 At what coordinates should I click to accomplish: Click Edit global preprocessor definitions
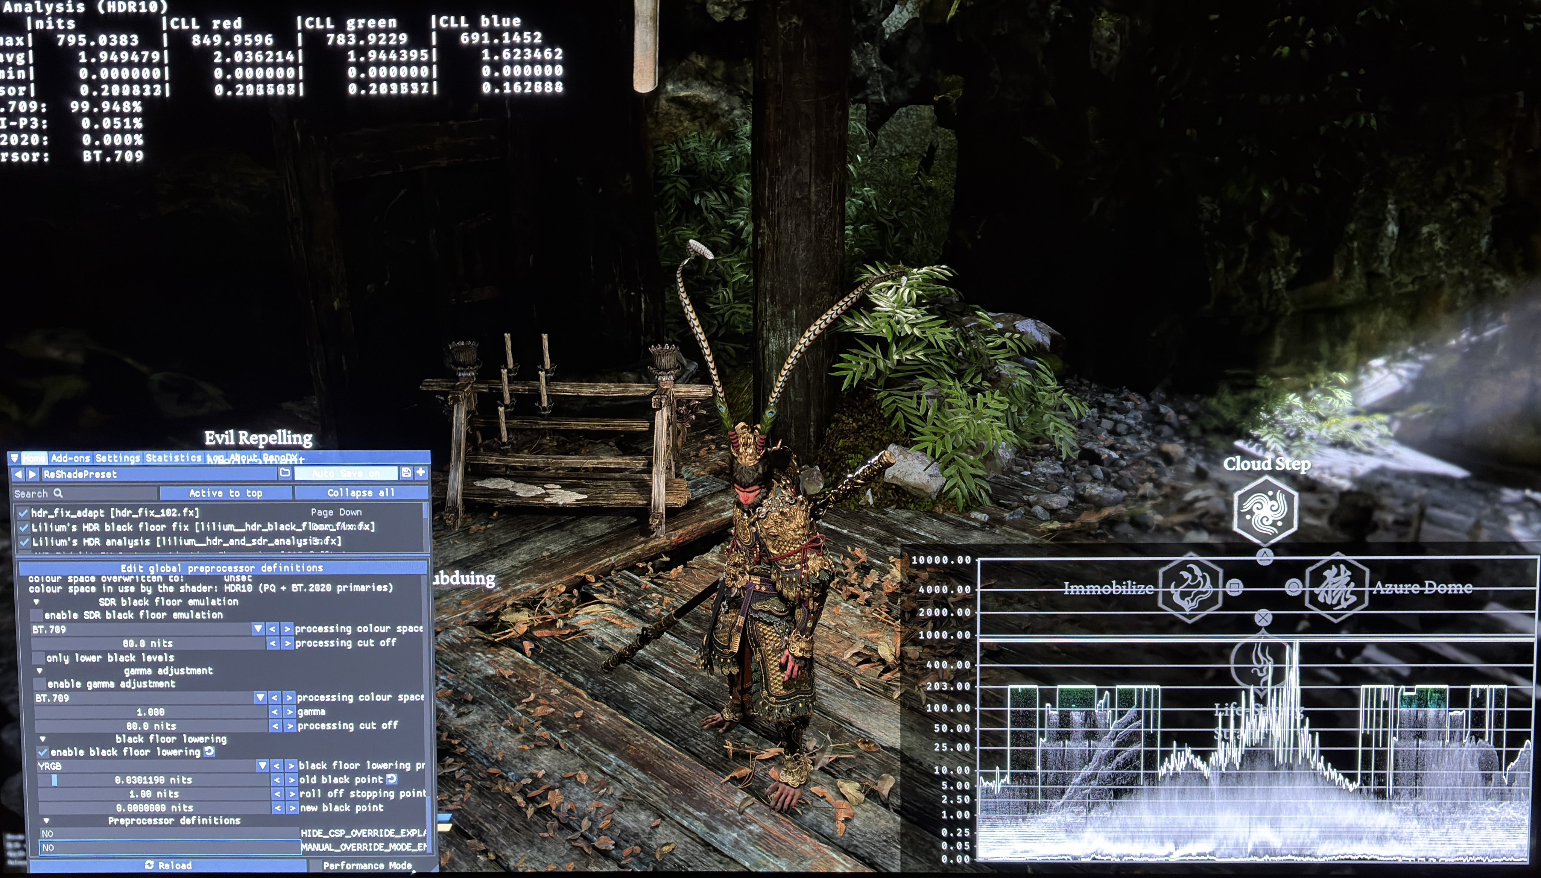click(222, 568)
